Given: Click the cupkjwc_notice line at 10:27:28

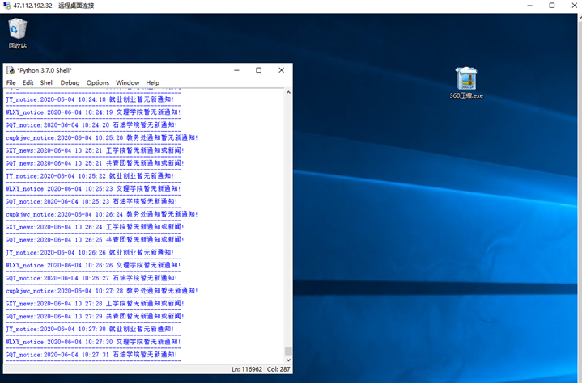Looking at the screenshot, I should (x=102, y=291).
